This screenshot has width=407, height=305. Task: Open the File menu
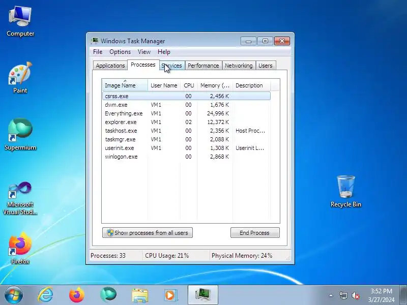[x=98, y=52]
